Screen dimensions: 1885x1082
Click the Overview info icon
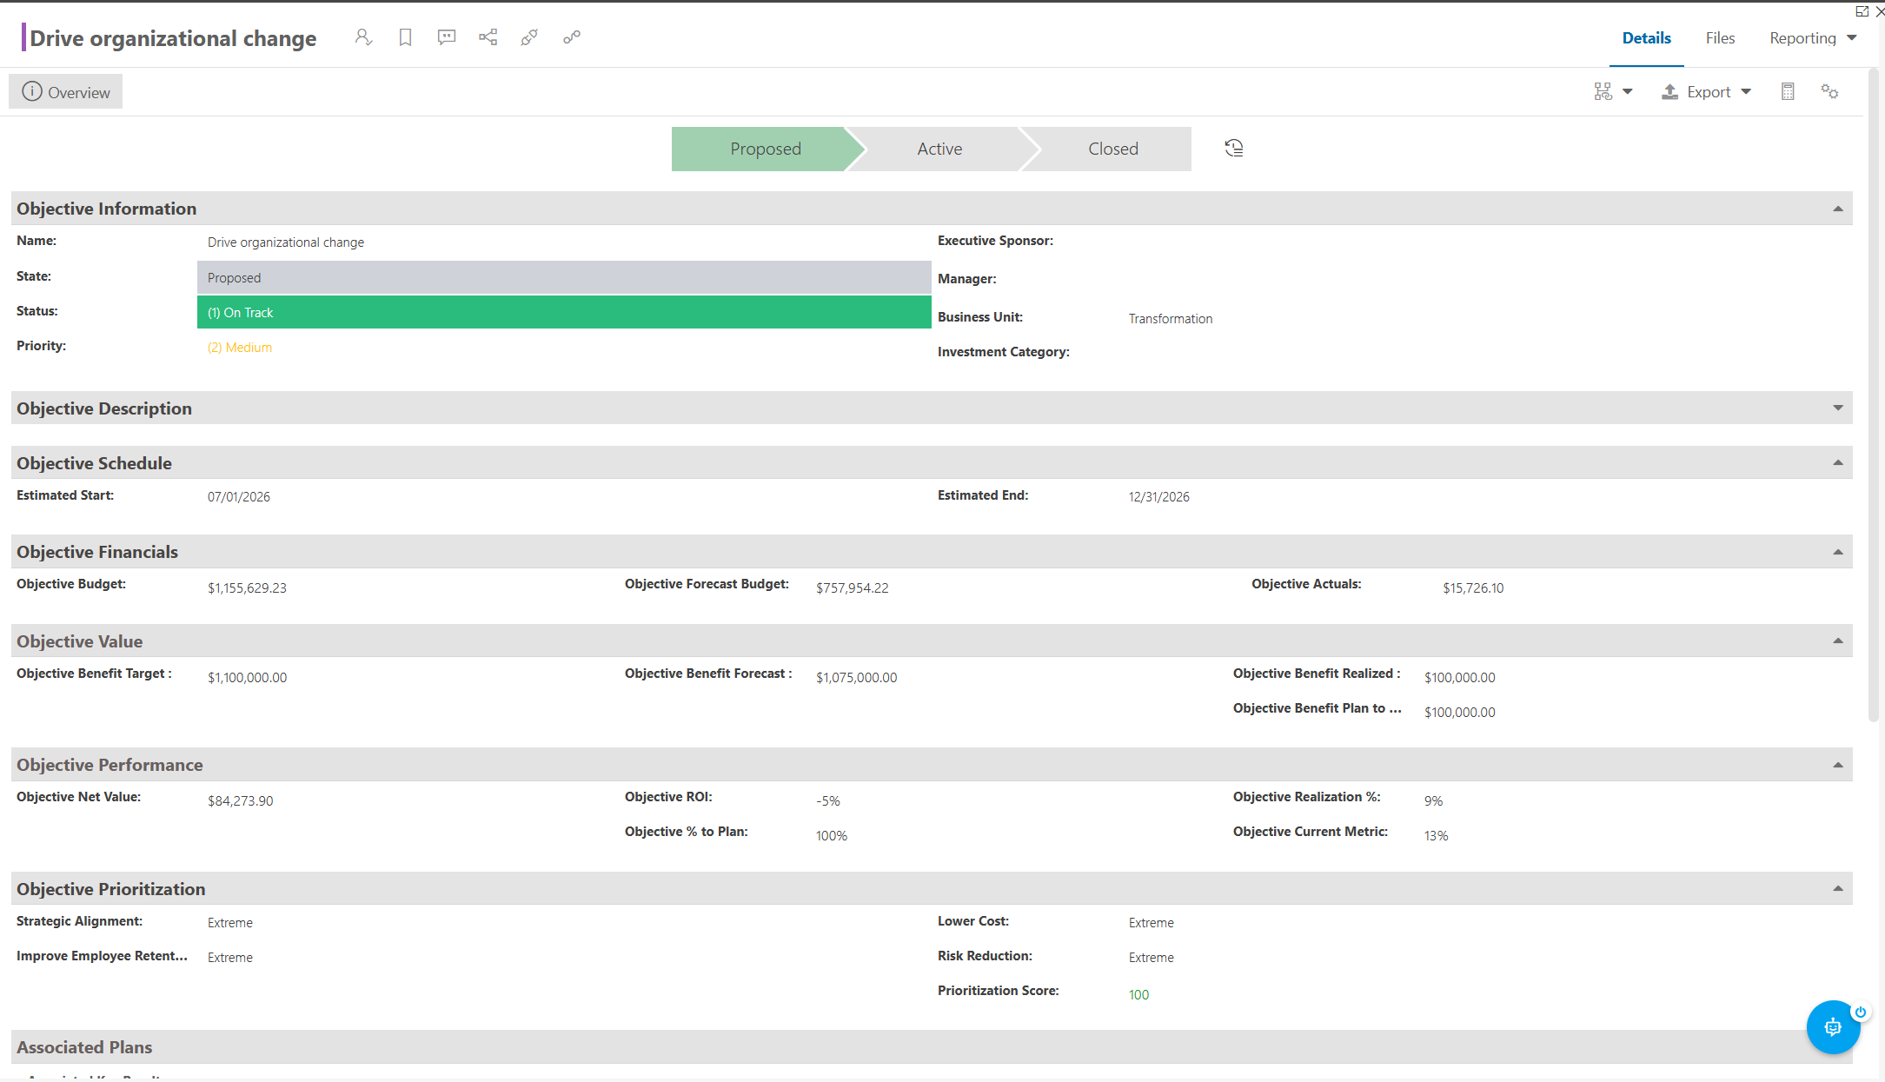[32, 91]
